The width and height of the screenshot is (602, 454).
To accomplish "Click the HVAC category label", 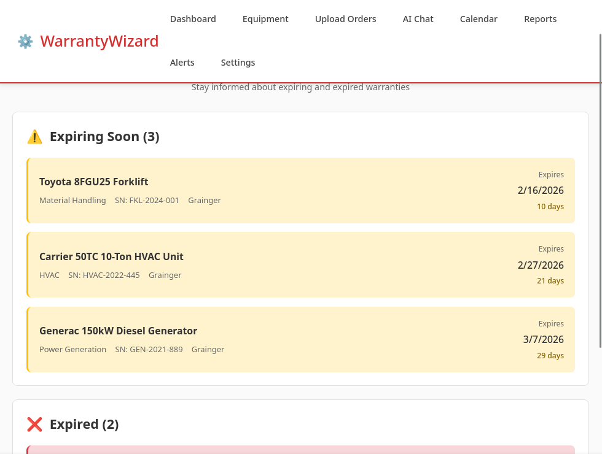I will pos(49,275).
